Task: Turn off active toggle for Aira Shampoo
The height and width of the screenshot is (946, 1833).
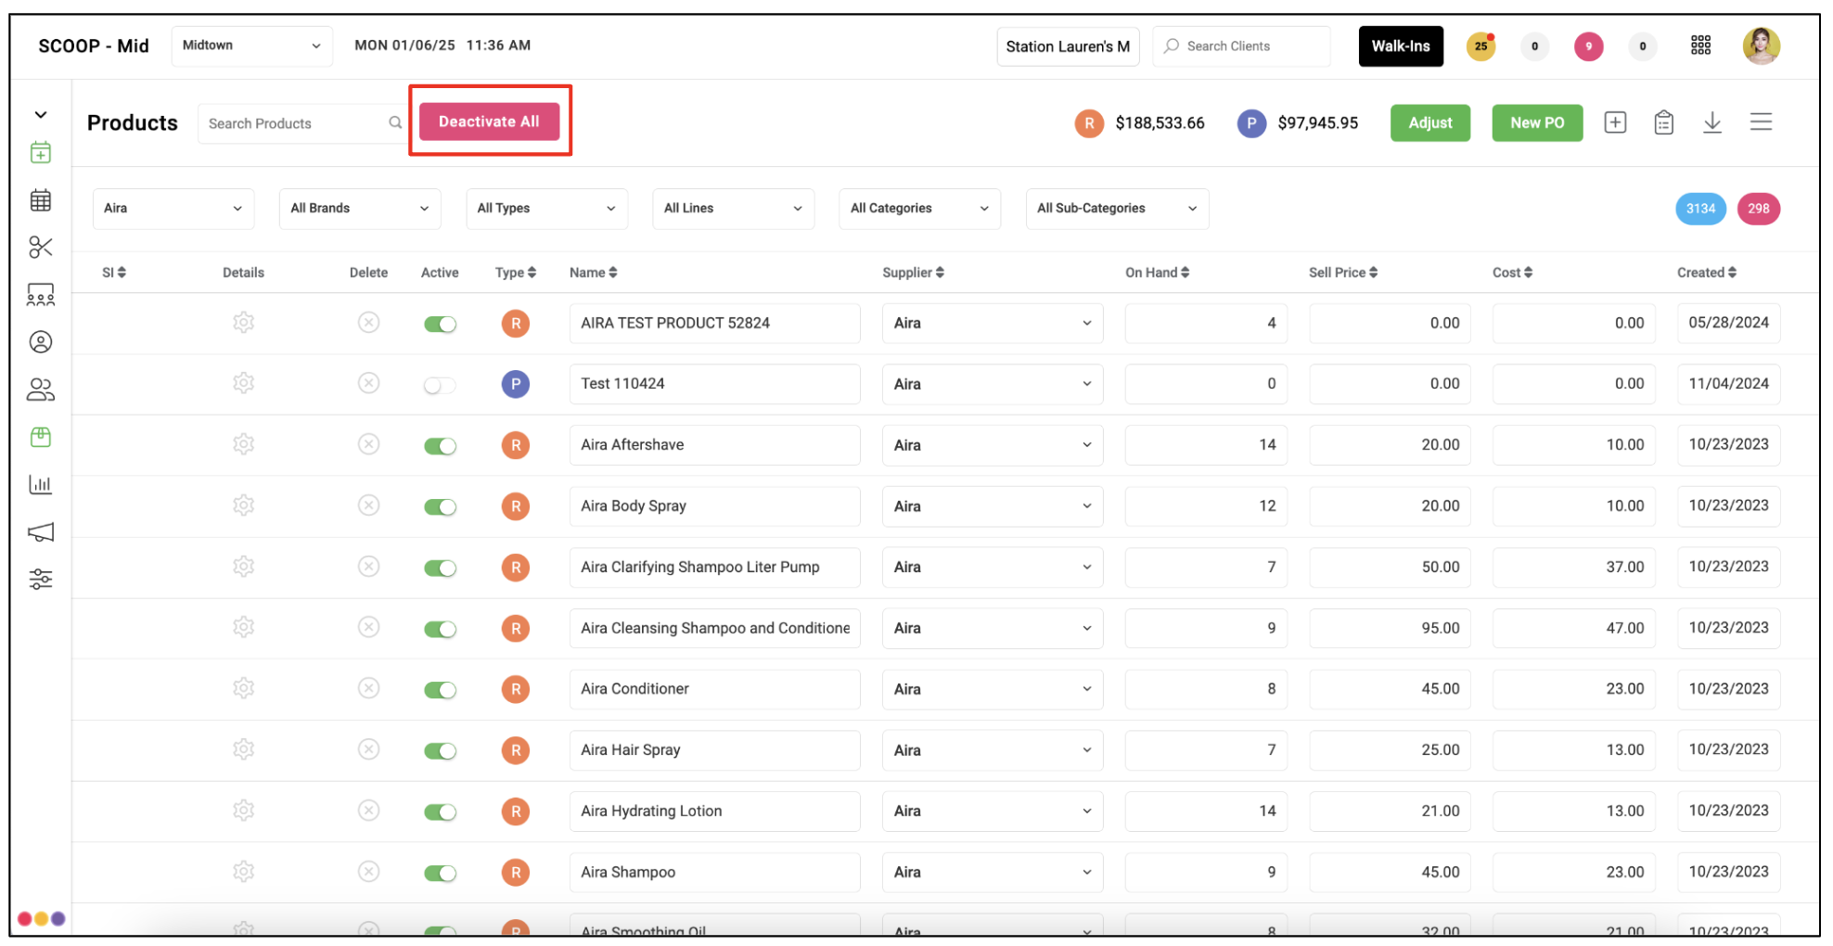Action: point(440,873)
